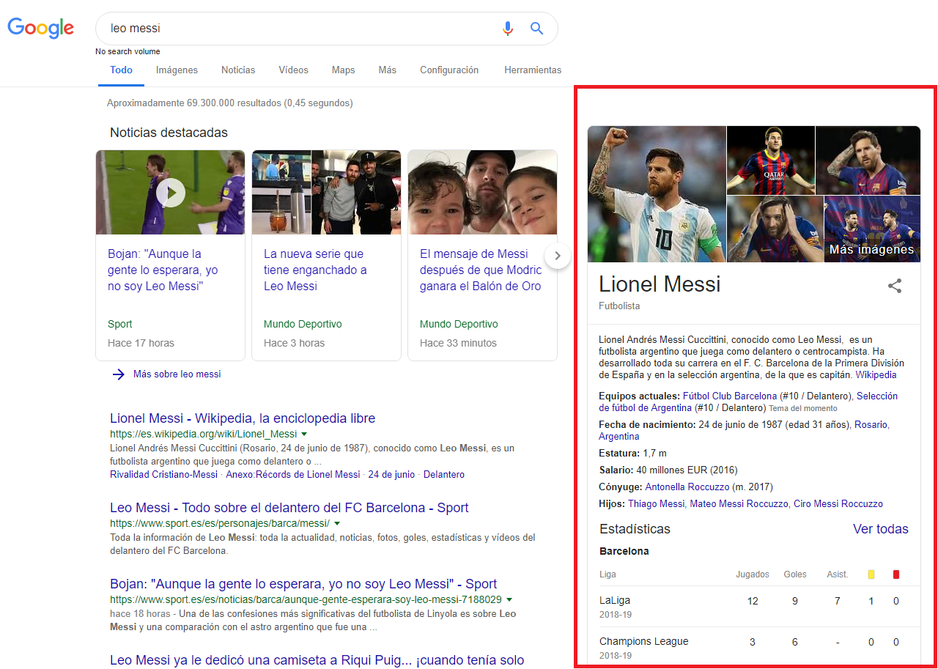The image size is (938, 669).
Task: Open 'Leo Messi - Todo sobre el delantero' result
Action: [289, 508]
